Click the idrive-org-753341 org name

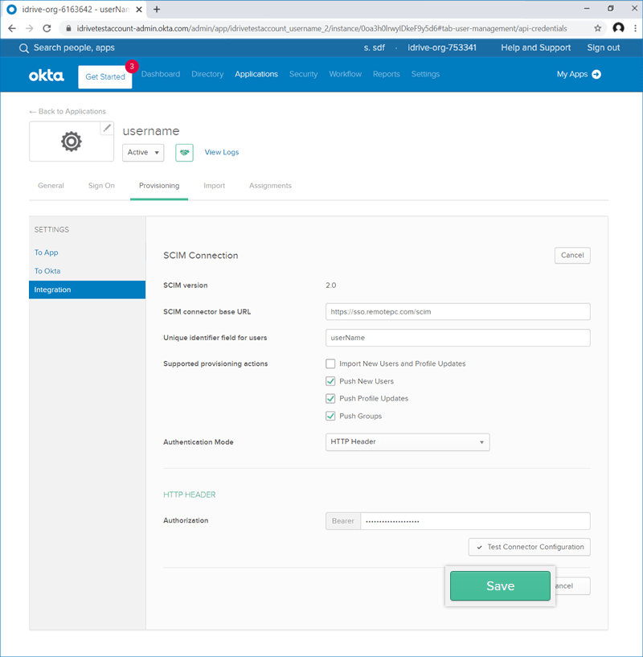point(442,47)
